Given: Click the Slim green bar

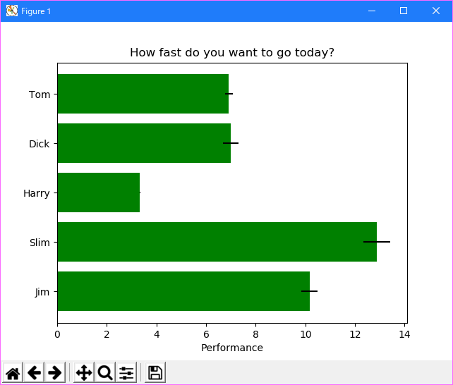Looking at the screenshot, I should 217,242.
